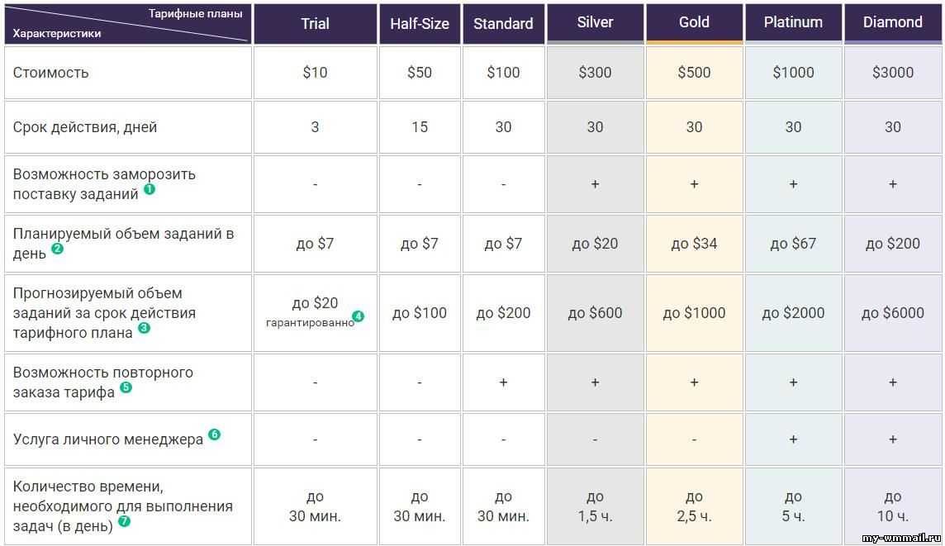Screen dimensions: 945x546
Task: Select the Platinum plan header
Action: click(793, 22)
